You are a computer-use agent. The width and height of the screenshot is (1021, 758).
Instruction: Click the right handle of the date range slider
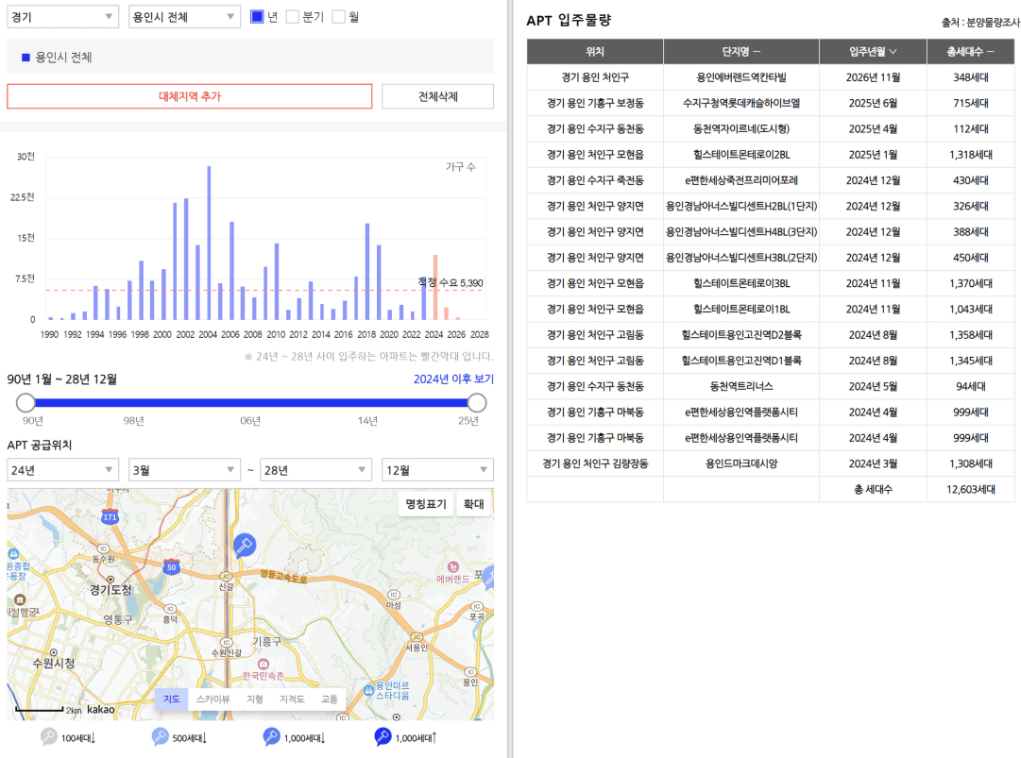point(477,403)
